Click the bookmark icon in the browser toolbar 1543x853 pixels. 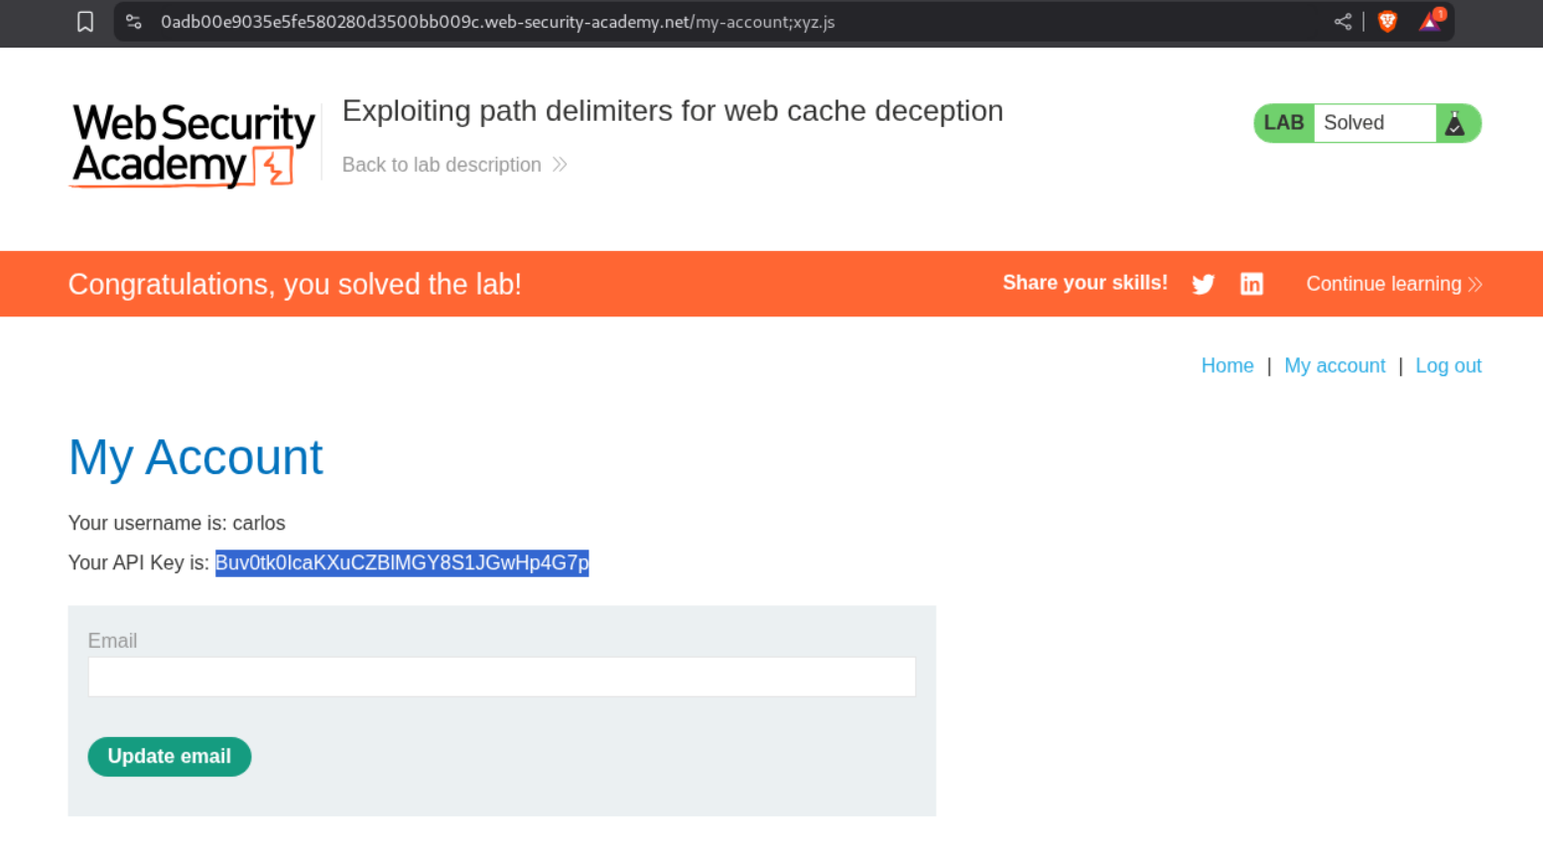coord(85,22)
